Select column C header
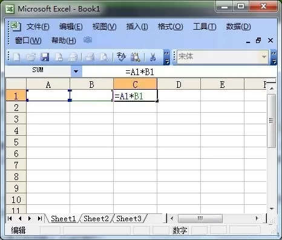Viewport: 282px width, 240px height. point(135,84)
